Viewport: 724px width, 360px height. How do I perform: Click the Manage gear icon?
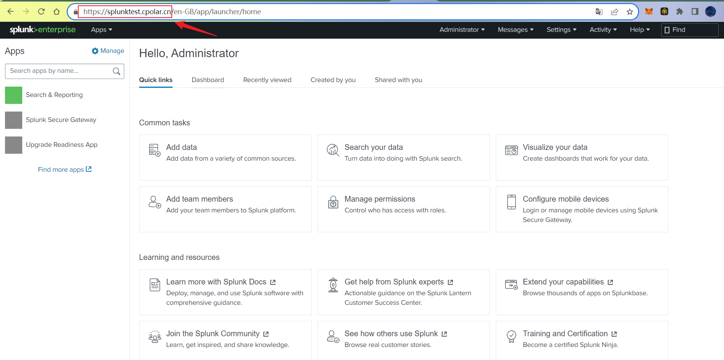coord(95,51)
